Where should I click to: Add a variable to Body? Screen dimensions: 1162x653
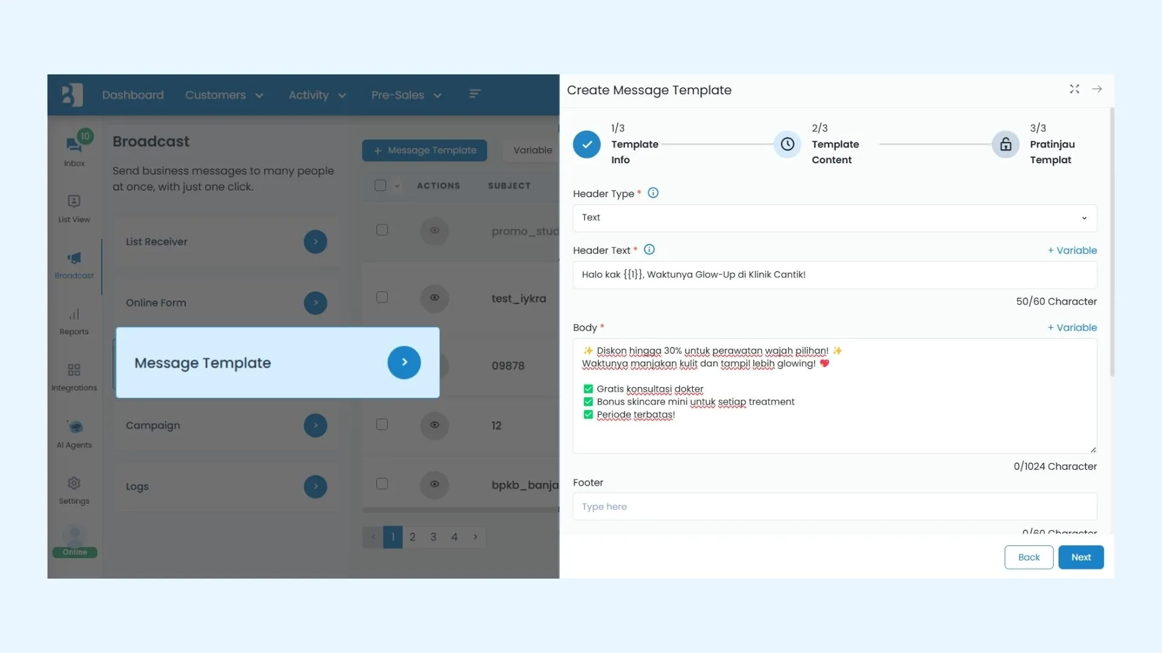(x=1072, y=328)
